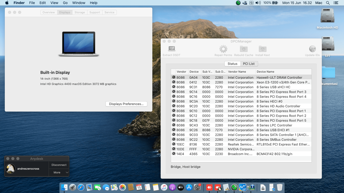
Task: Click Rebuild Cache toolbar icon
Action: click(x=244, y=51)
